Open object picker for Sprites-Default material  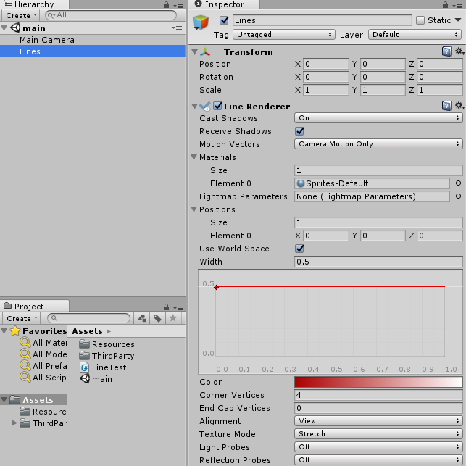click(458, 183)
